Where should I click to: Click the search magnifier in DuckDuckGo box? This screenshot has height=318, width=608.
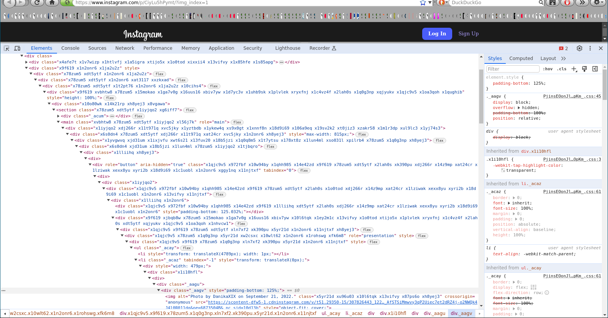click(x=541, y=3)
